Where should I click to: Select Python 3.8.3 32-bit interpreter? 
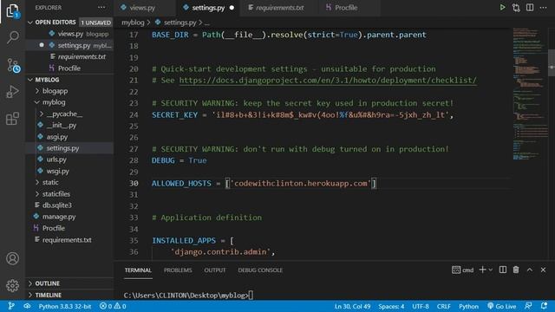[65, 306]
